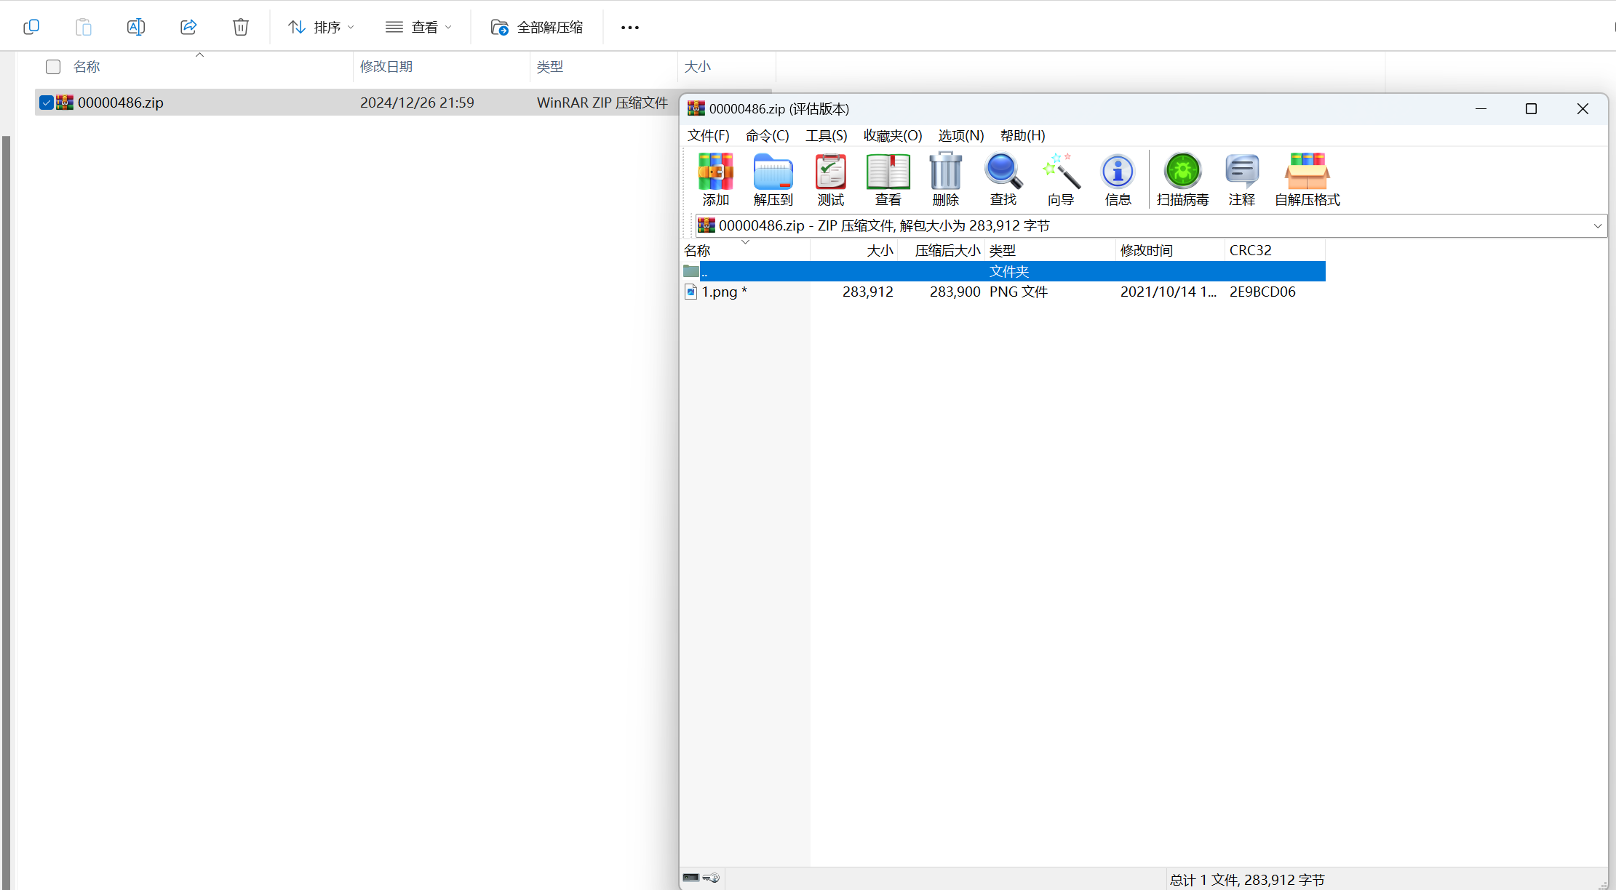The width and height of the screenshot is (1616, 890).
Task: Sort WinRAR list by 修改时间 column
Action: pyautogui.click(x=1171, y=250)
